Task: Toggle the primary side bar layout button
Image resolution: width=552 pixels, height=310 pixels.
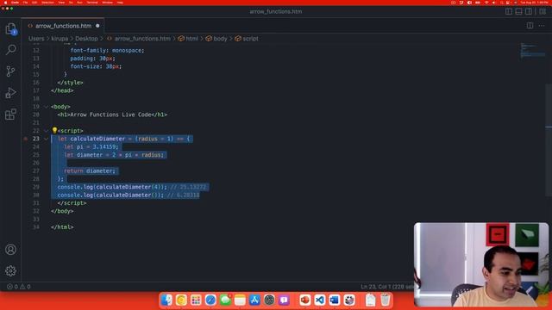Action: pos(509,11)
